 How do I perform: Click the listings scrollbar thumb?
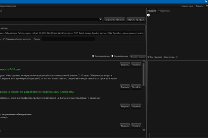coord(144,75)
